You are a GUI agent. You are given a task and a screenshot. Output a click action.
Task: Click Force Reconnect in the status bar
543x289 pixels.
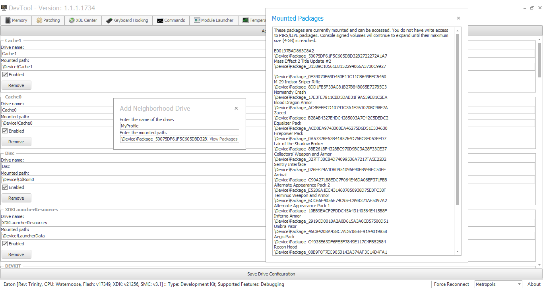point(451,284)
